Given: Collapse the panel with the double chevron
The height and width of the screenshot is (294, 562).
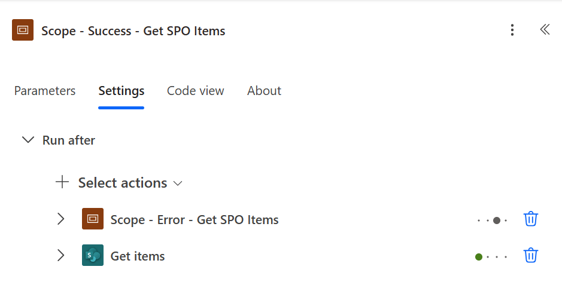Looking at the screenshot, I should tap(544, 30).
